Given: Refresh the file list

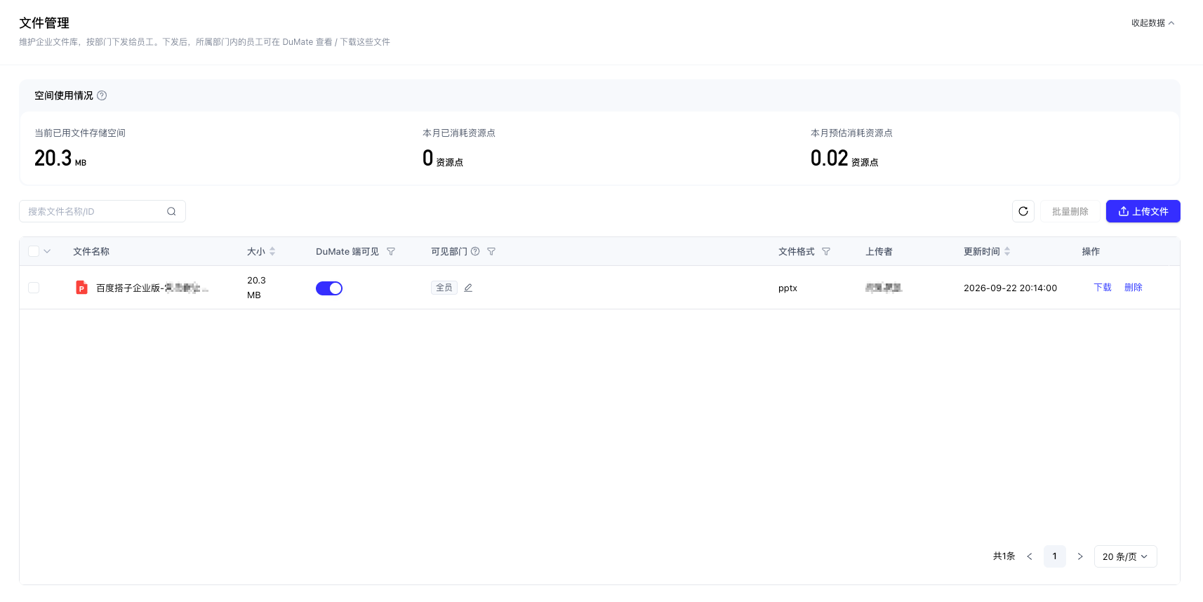Looking at the screenshot, I should coord(1023,211).
